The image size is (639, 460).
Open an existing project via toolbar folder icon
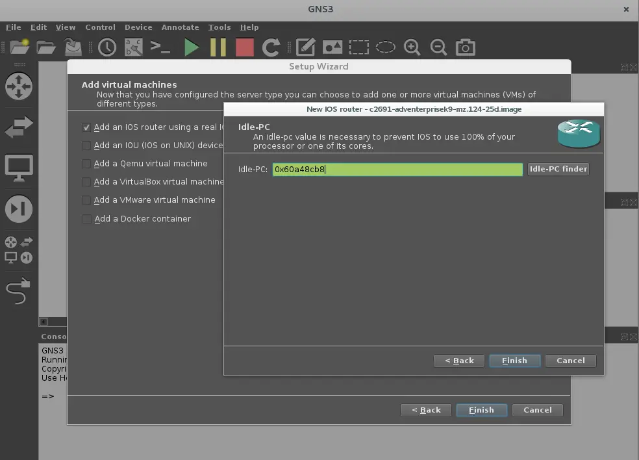click(x=46, y=47)
